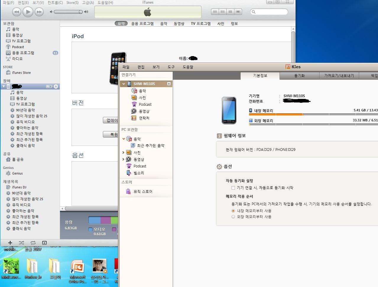
Task: Adjust the iTunes volume slider
Action: tap(68, 12)
